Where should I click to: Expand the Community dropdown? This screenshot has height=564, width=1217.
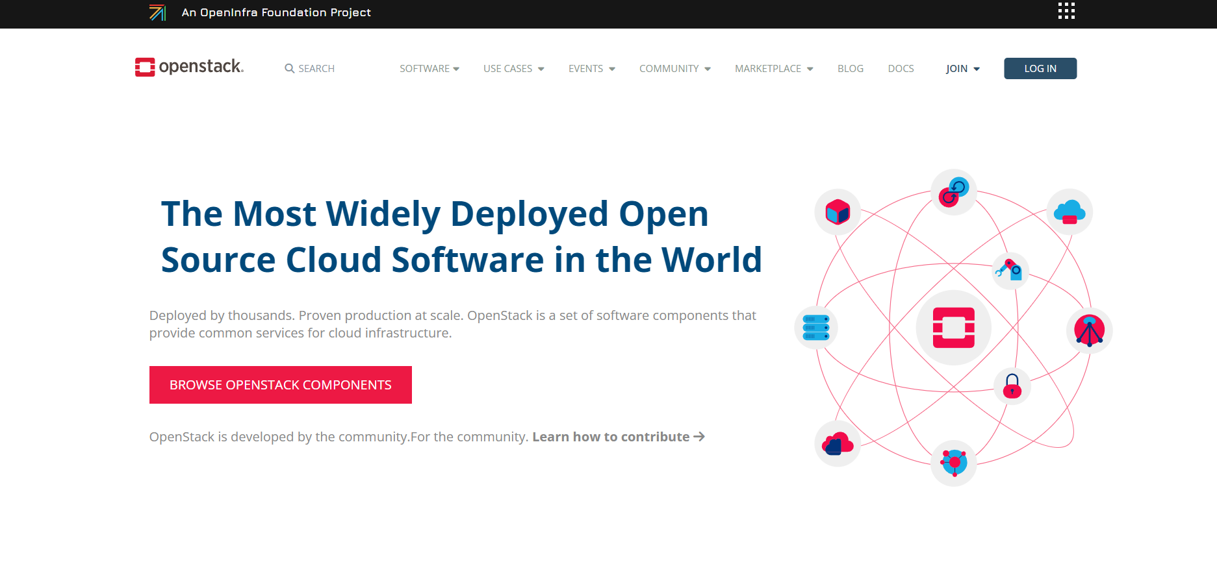pyautogui.click(x=675, y=68)
